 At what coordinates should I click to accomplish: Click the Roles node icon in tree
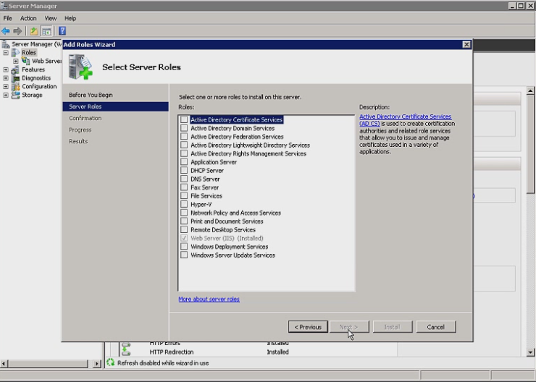tap(15, 53)
